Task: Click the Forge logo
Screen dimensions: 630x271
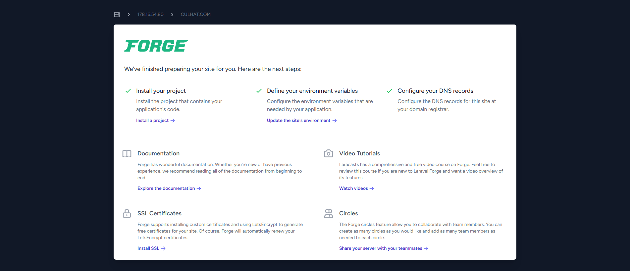Action: tap(156, 46)
